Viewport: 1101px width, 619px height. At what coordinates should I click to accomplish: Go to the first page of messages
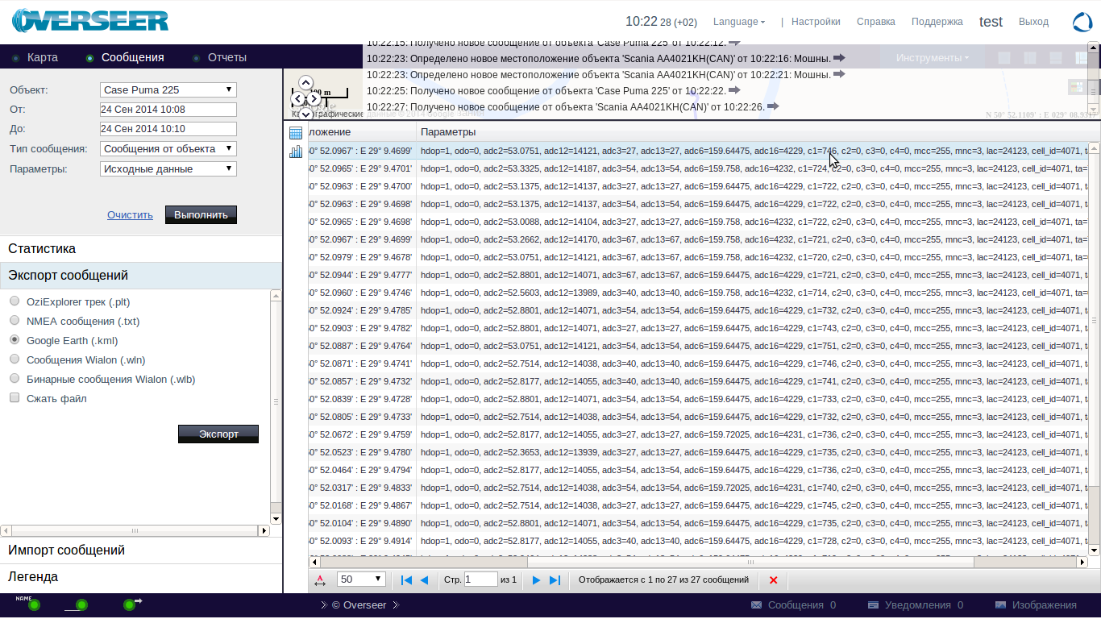point(406,580)
